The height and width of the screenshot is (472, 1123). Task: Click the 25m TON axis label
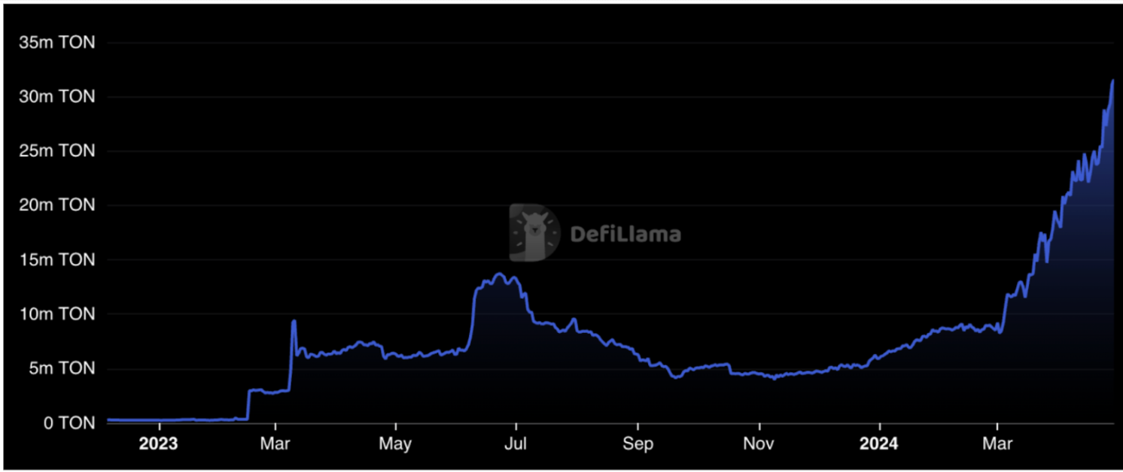58,151
